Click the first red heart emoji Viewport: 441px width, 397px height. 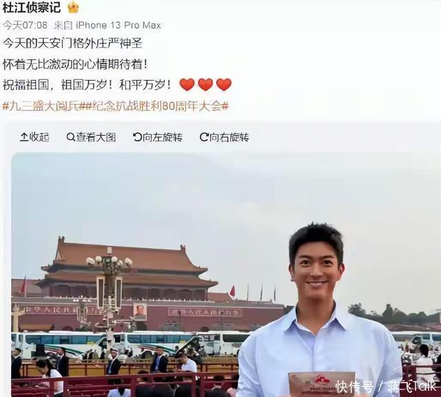point(187,84)
